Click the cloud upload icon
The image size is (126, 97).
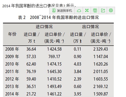(79, 10)
